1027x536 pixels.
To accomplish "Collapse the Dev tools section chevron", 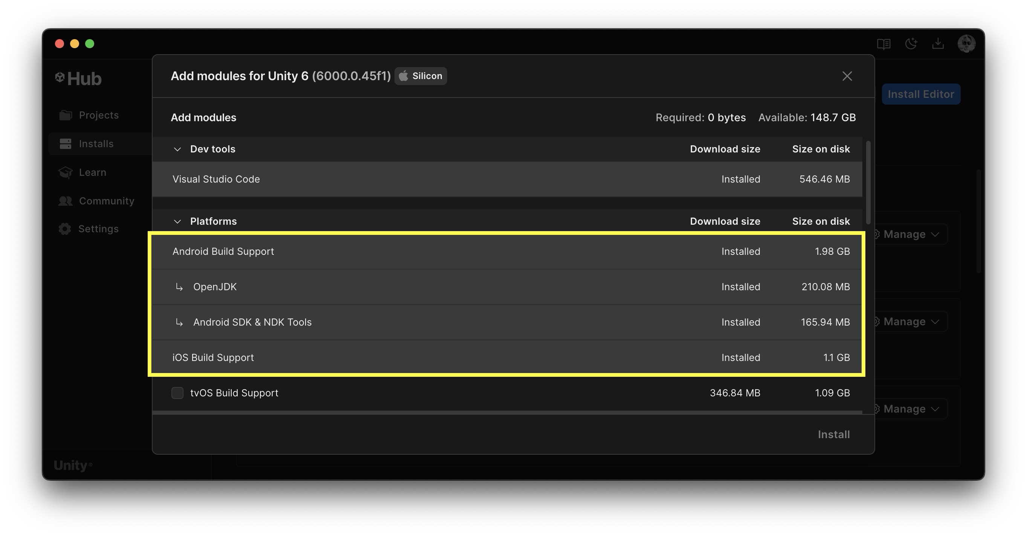I will (x=177, y=149).
